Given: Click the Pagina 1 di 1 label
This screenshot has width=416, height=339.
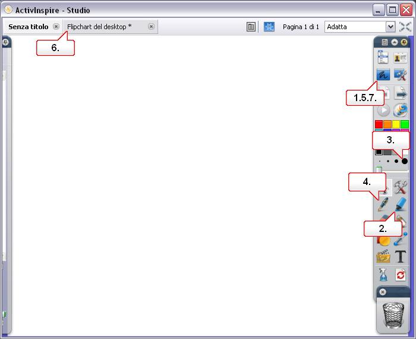Looking at the screenshot, I should coord(301,27).
